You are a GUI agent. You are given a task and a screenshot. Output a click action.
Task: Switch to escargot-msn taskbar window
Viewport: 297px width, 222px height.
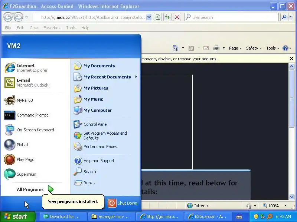tap(111, 216)
